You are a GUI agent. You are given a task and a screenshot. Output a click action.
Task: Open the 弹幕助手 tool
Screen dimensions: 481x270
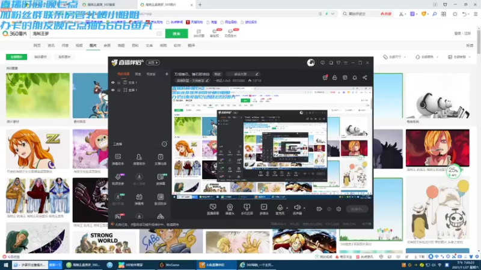coord(118,160)
